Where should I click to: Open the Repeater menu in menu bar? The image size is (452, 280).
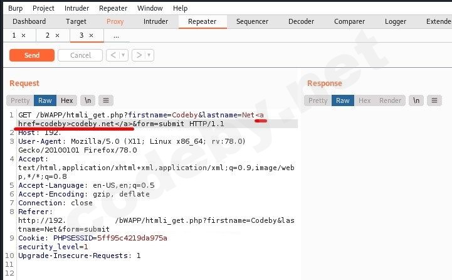[x=113, y=8]
